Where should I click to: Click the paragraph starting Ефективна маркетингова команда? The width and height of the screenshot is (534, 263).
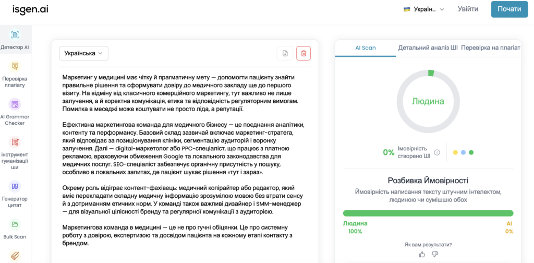pos(183,148)
